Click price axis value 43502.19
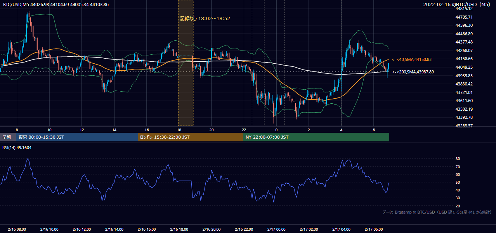The image size is (496, 233). pos(464,109)
